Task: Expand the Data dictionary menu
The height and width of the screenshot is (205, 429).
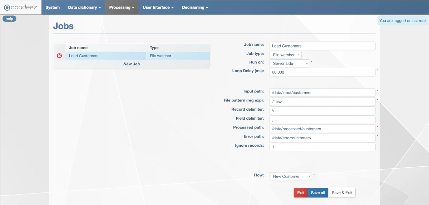Action: point(84,7)
